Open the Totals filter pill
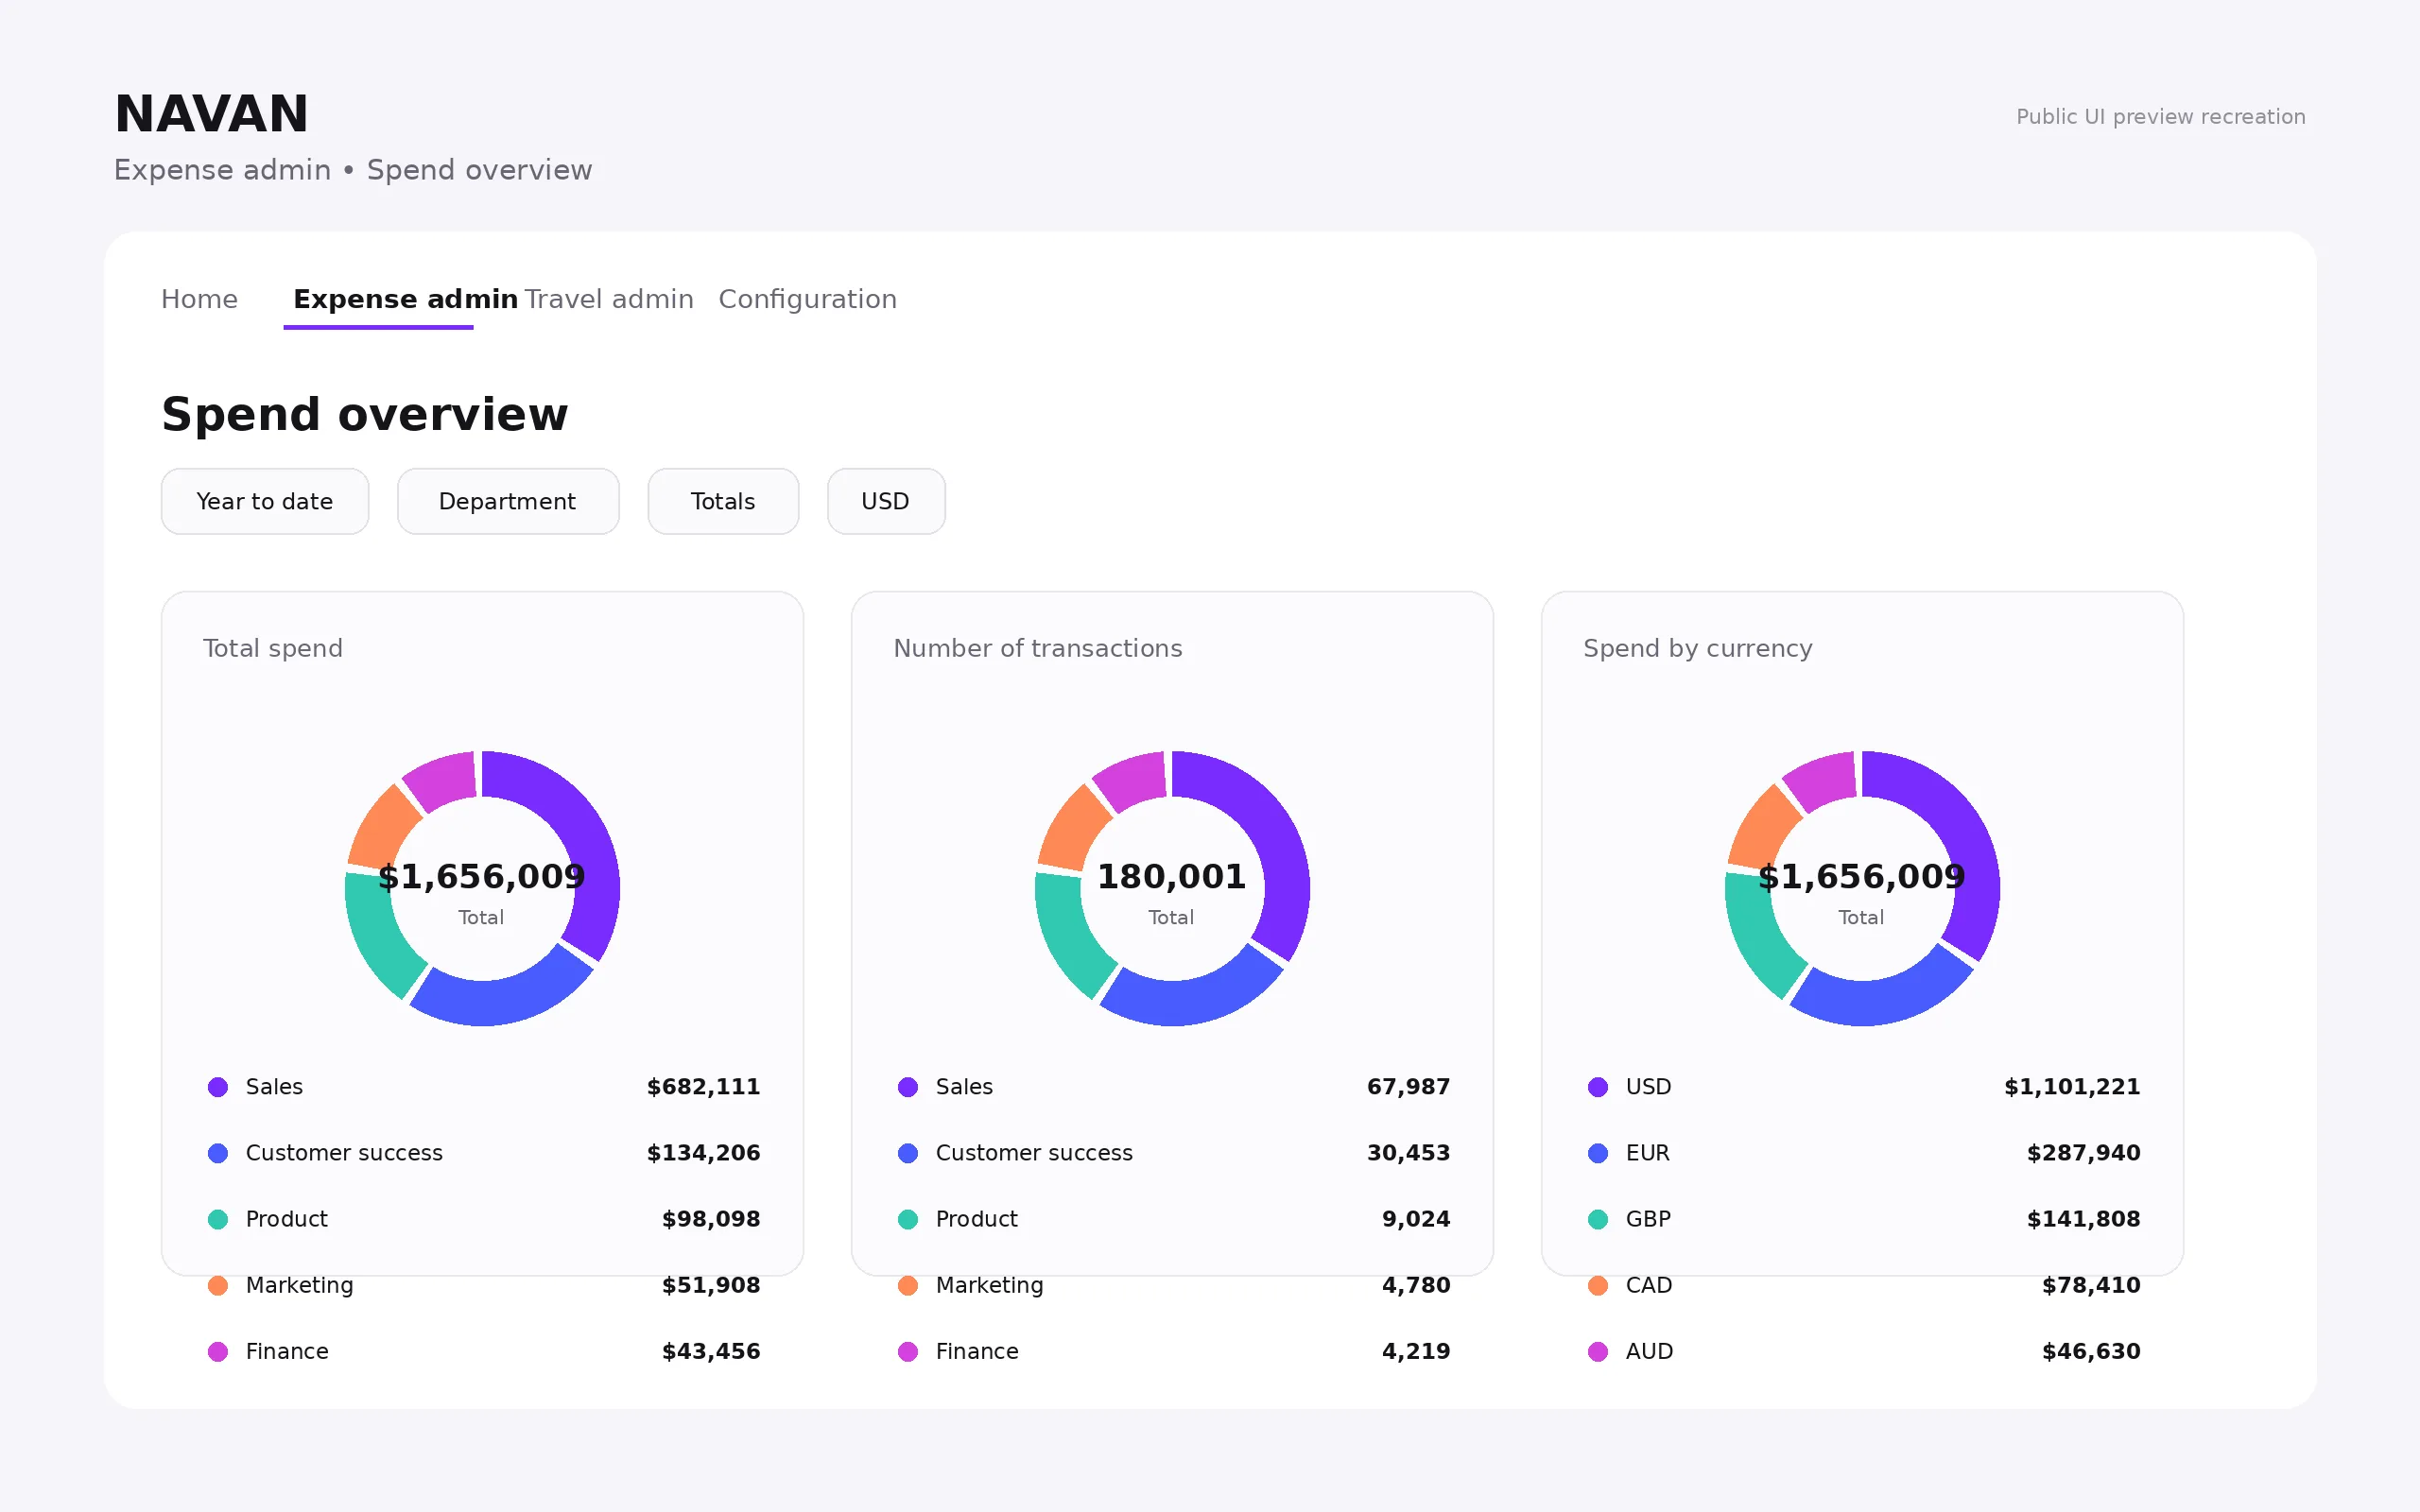2420x1512 pixels. pos(723,501)
